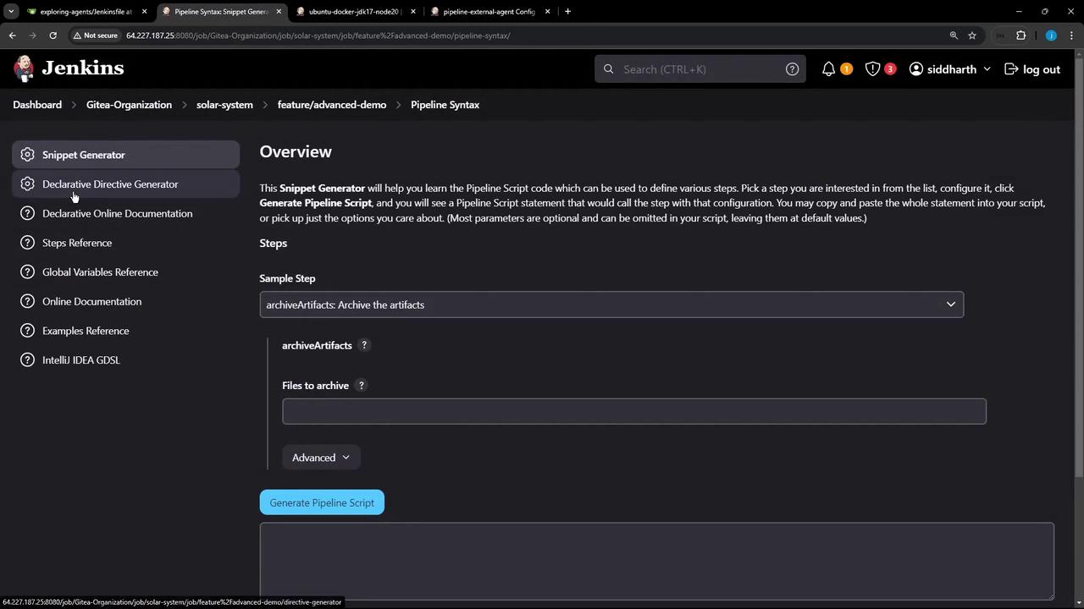This screenshot has height=609, width=1084.
Task: Close the ubuntu-docker-jdk17-node20 tab
Action: (413, 12)
